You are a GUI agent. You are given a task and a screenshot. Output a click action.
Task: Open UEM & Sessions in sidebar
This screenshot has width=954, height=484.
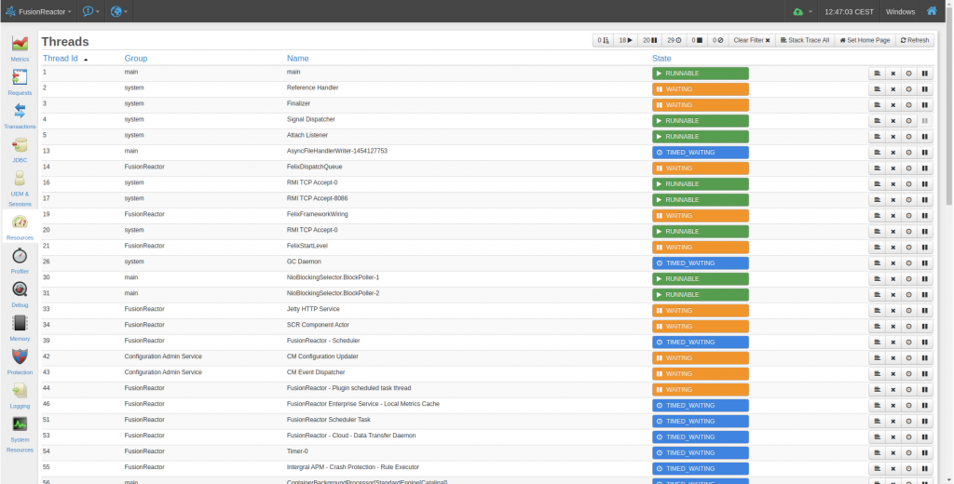pos(20,189)
